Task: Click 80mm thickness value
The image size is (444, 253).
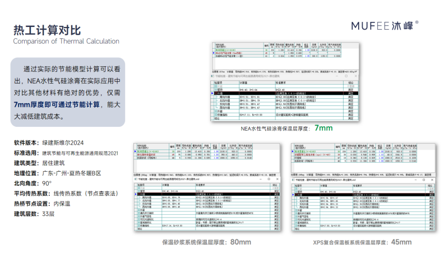Action: click(240, 242)
